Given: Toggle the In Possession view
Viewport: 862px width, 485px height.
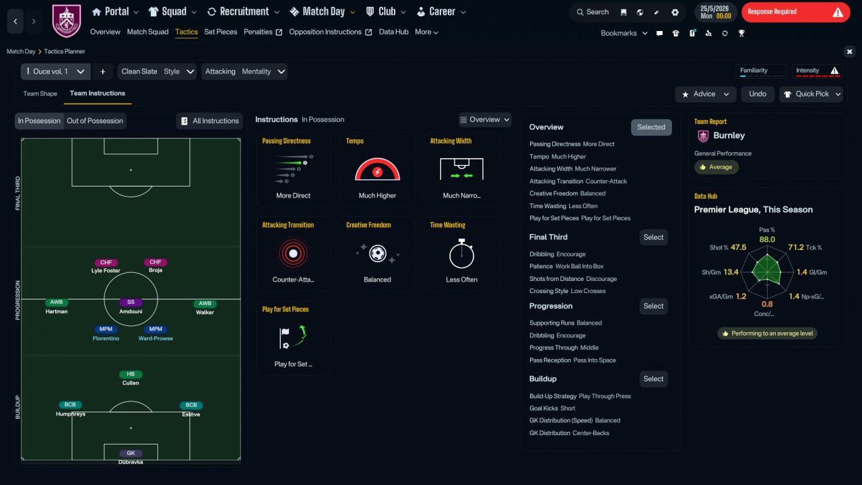Looking at the screenshot, I should point(39,121).
